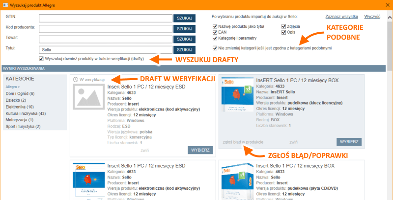Toggle 'Wyszukuj również produkty w trakcie weryfikacji' checkbox
Image resolution: width=393 pixels, height=200 pixels.
click(x=41, y=59)
